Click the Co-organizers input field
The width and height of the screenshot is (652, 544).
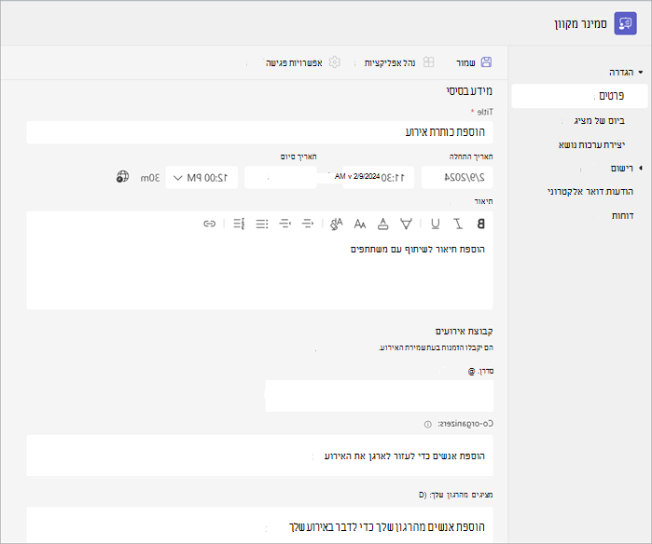[x=259, y=456]
